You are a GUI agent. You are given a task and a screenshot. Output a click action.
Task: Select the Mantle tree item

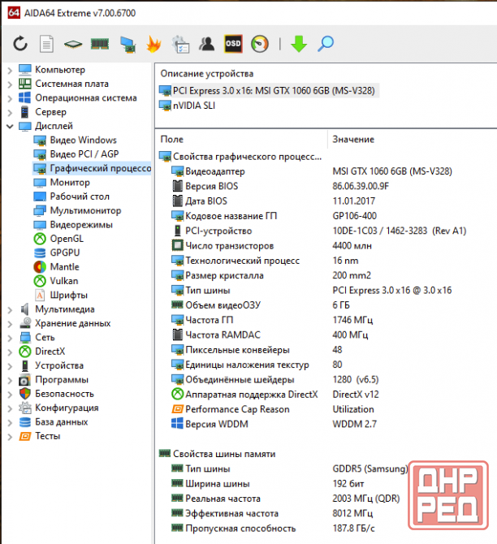pos(57,267)
